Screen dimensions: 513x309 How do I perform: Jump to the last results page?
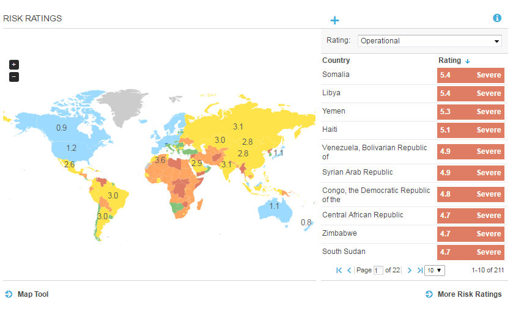point(419,270)
